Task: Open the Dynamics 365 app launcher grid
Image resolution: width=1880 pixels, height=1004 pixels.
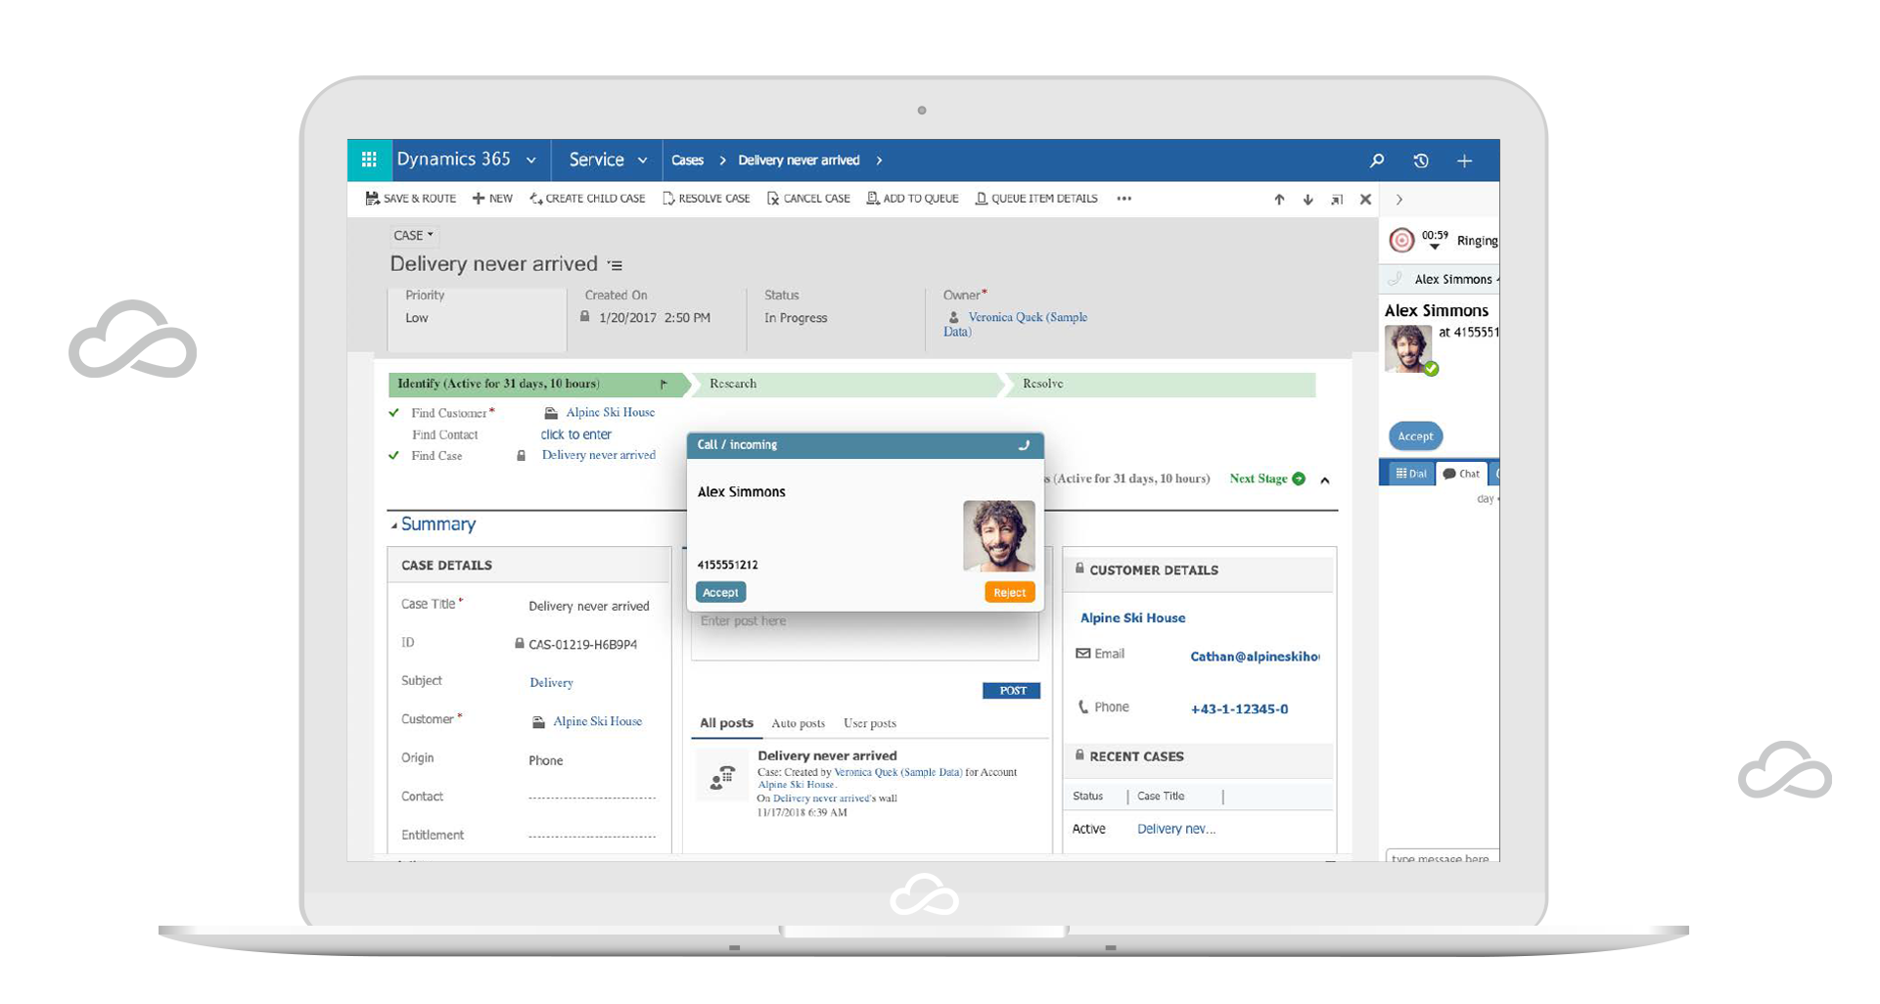Action: pos(370,160)
